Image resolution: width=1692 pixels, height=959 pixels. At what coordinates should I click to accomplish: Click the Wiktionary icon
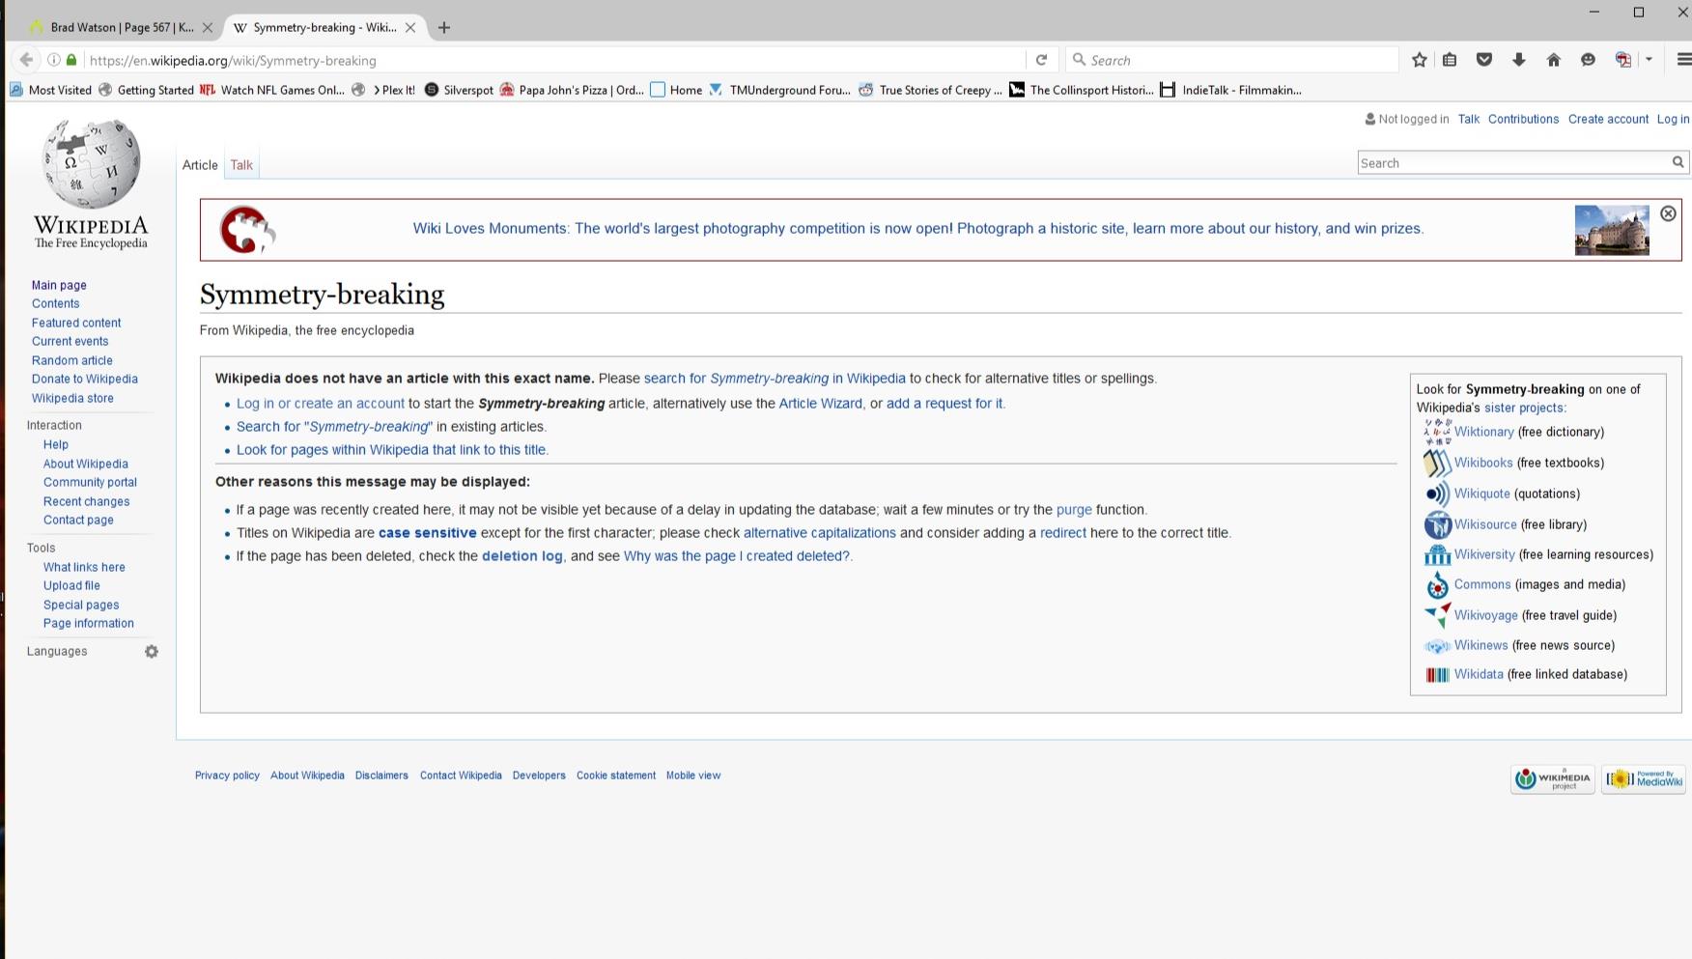click(x=1437, y=432)
